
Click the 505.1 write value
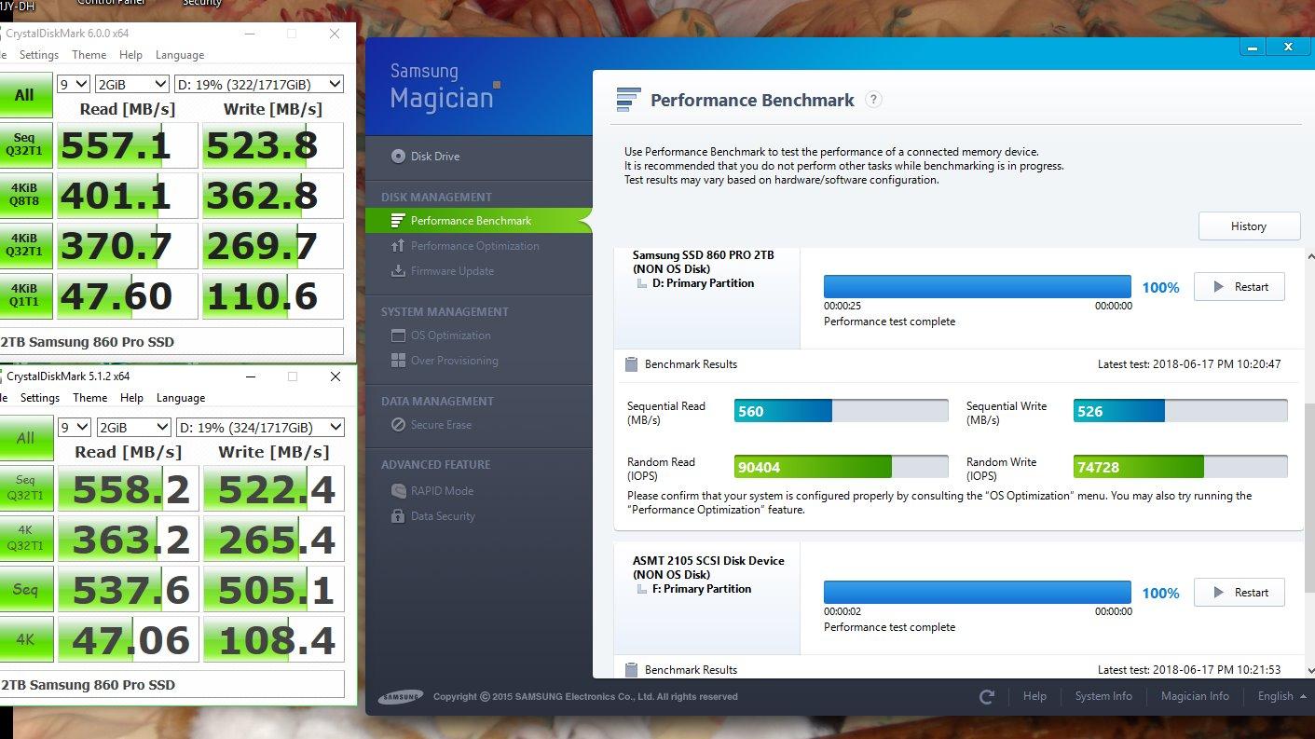274,589
